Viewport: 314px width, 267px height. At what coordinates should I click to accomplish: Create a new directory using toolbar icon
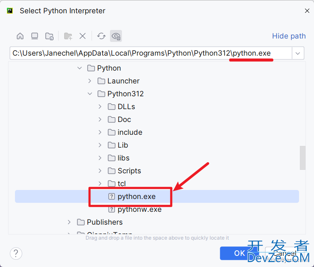click(68, 36)
